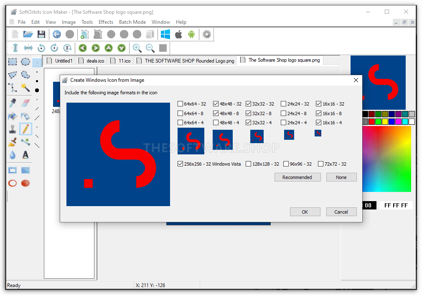This screenshot has width=422, height=295.
Task: Select the rectangular selection tool
Action: [13, 62]
